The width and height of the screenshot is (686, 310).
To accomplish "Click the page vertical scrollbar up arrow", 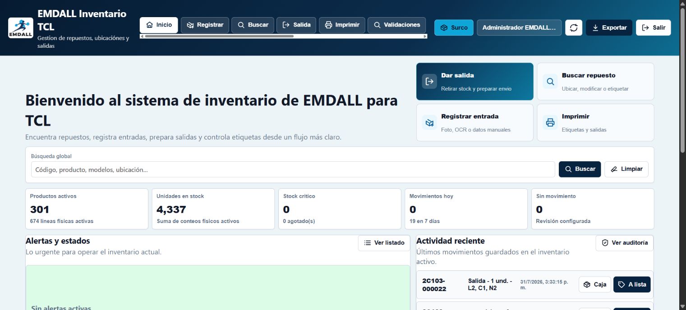I will click(x=682, y=4).
